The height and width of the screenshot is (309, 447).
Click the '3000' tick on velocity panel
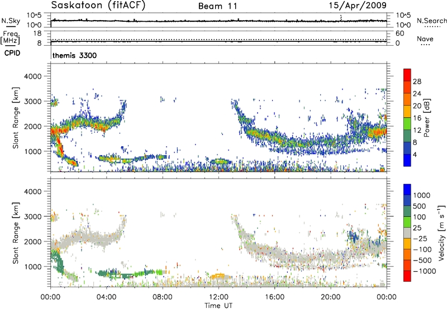[x=32, y=216]
